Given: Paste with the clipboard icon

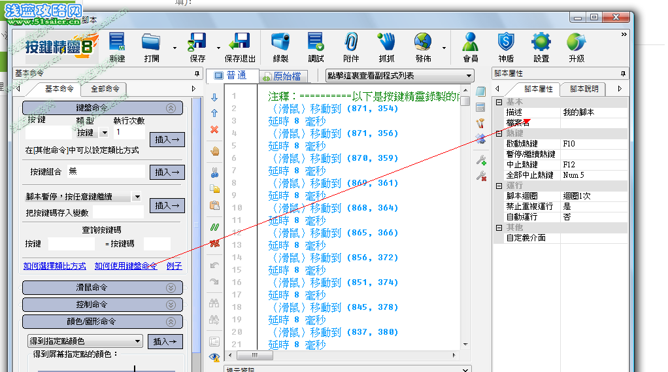Looking at the screenshot, I should 214,205.
